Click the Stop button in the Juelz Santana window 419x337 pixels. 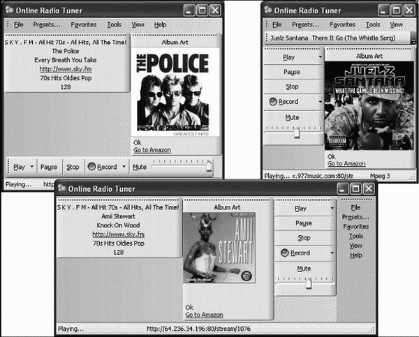pyautogui.click(x=293, y=87)
